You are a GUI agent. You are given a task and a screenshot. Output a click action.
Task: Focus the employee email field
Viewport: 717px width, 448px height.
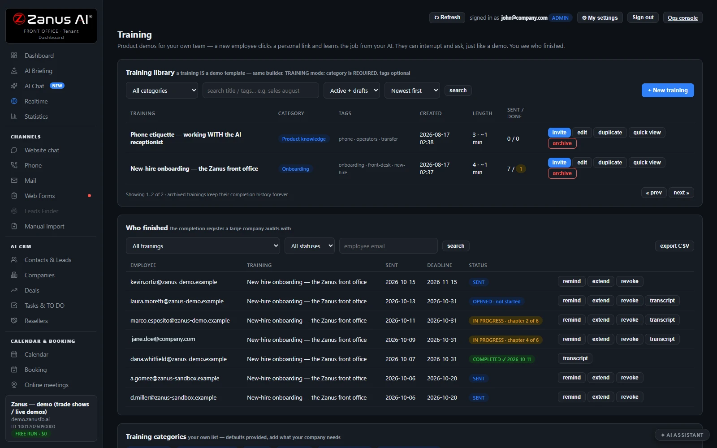[x=389, y=246]
